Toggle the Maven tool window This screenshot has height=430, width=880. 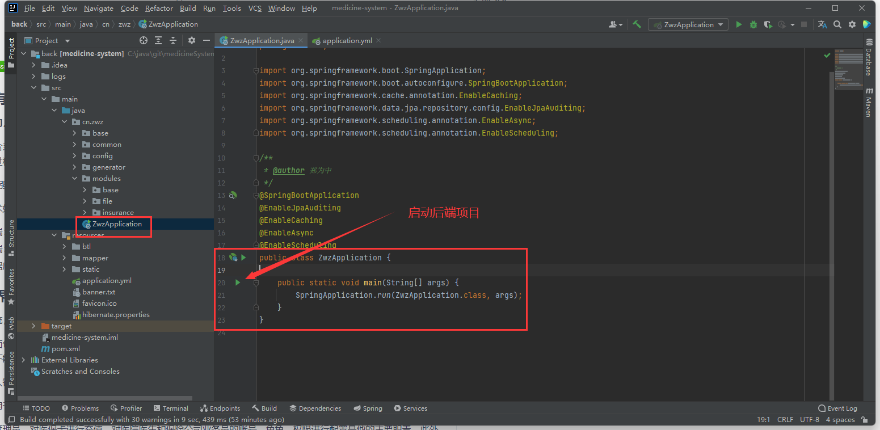coord(868,102)
